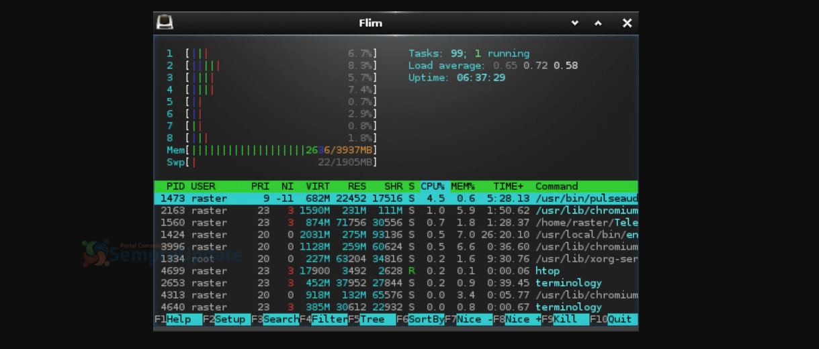The width and height of the screenshot is (819, 349).
Task: Select terminology process row PID 4640
Action: (x=396, y=307)
